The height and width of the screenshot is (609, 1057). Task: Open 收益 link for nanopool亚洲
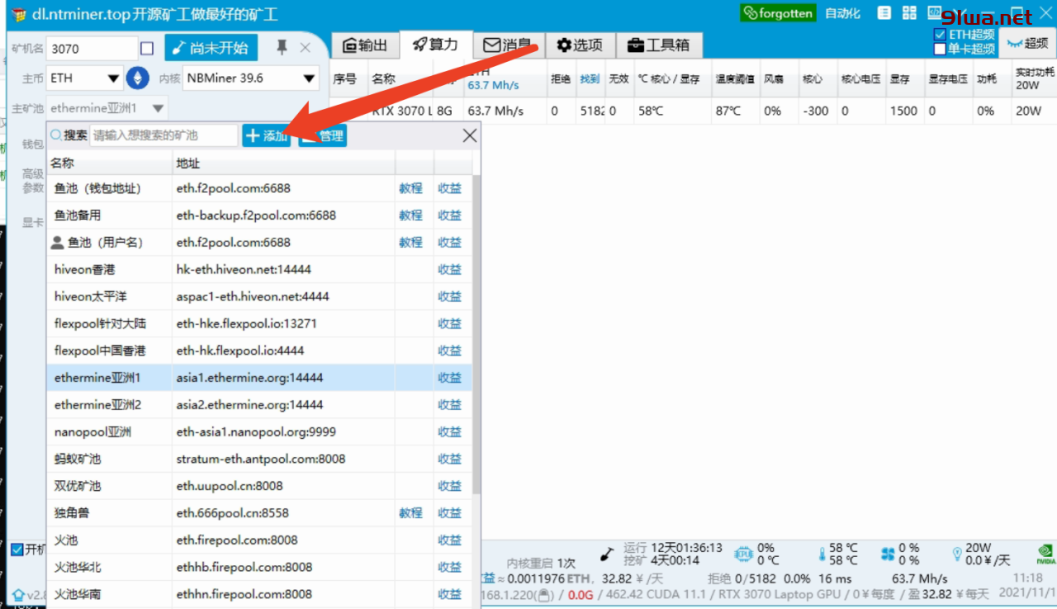[450, 432]
